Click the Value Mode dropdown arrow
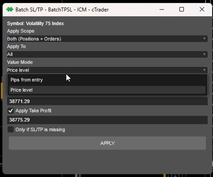Image resolution: width=213 pixels, height=177 pixels. point(204,70)
